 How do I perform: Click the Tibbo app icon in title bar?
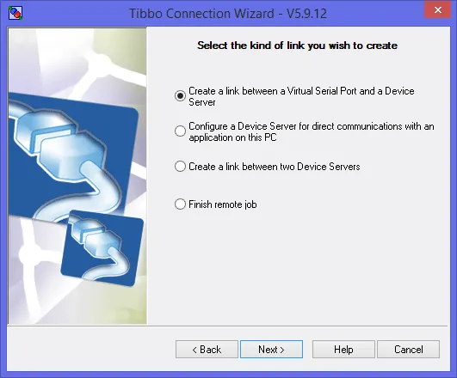(15, 13)
